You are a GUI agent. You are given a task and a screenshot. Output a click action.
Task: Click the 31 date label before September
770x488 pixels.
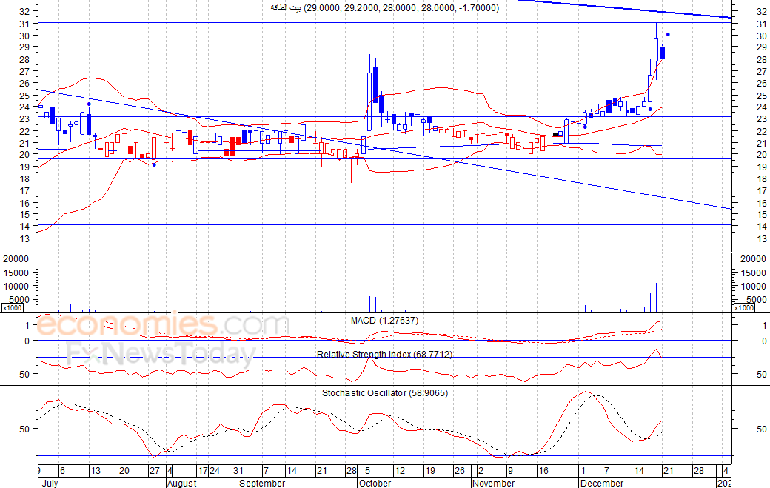pyautogui.click(x=238, y=471)
